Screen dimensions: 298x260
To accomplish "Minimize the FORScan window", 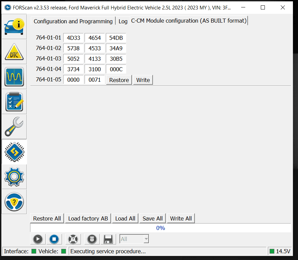I will tap(243, 7).
